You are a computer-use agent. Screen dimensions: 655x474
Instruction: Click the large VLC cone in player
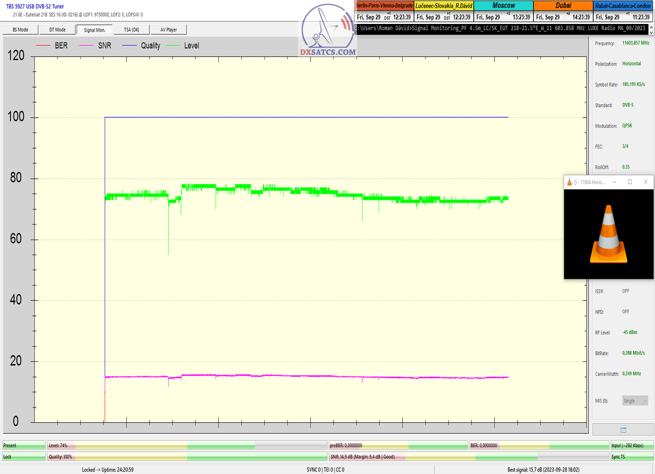coord(609,234)
